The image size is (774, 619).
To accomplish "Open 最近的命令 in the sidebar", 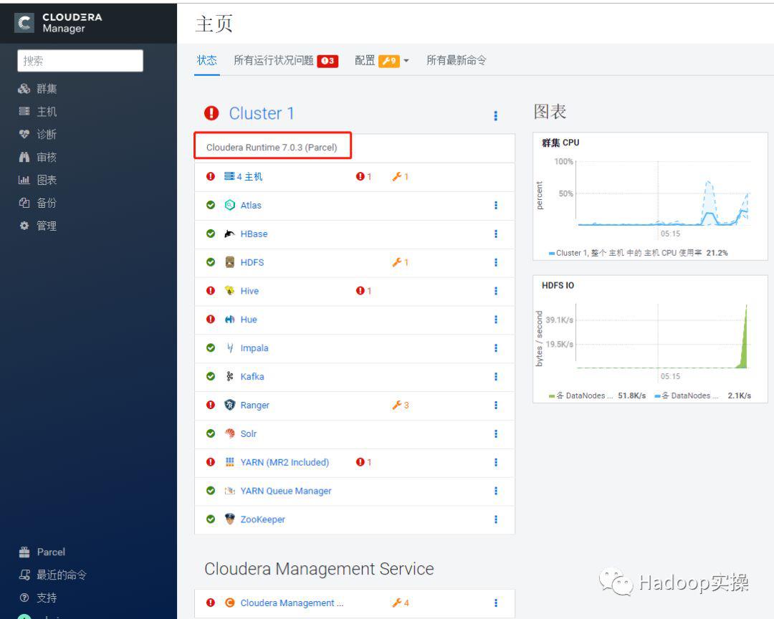I will click(52, 575).
